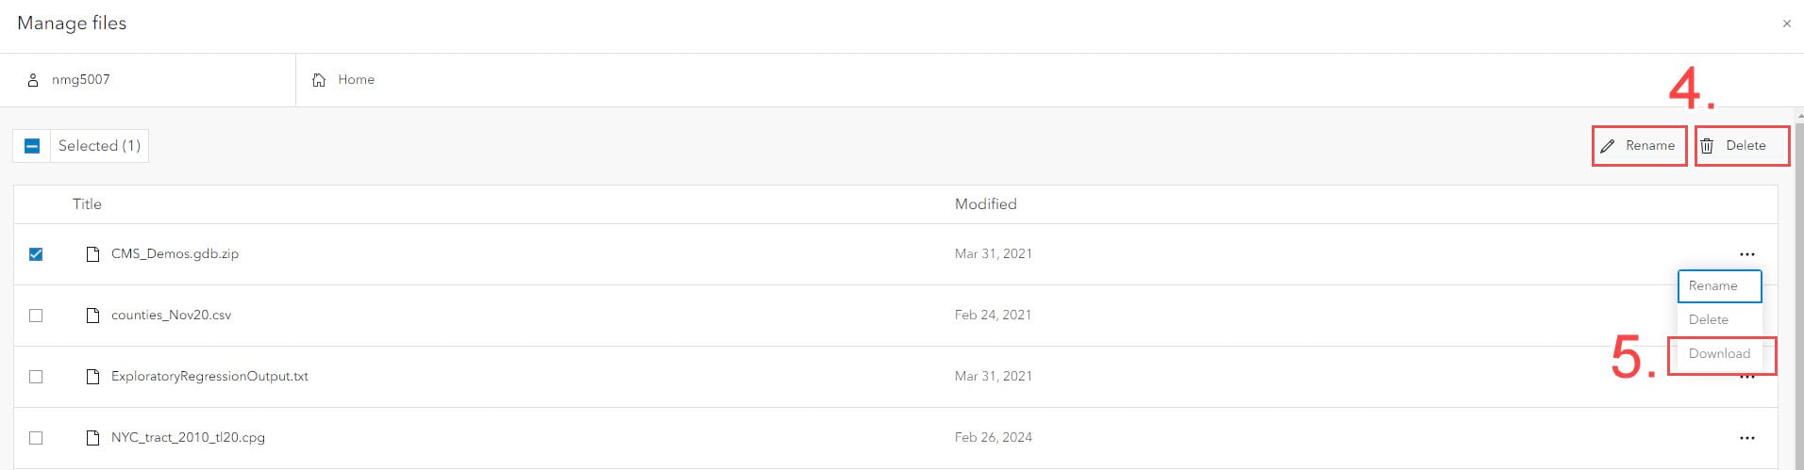
Task: Click the CMS_Demos.gdb.zip file icon
Action: click(92, 254)
